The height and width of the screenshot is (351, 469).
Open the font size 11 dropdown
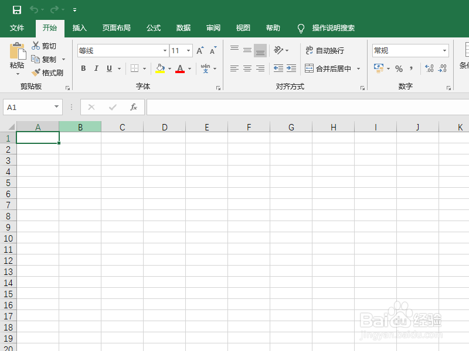point(188,51)
